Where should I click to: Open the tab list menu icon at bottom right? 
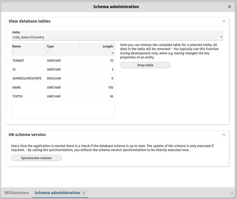coord(232,193)
